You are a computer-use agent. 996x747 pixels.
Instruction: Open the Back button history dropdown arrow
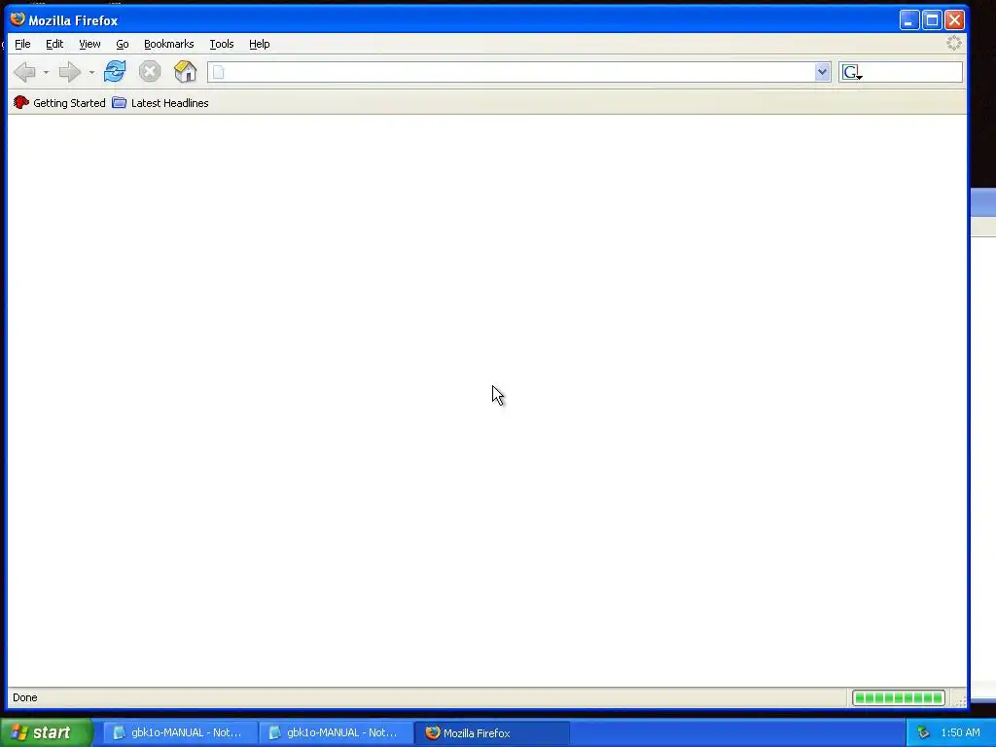tap(46, 72)
